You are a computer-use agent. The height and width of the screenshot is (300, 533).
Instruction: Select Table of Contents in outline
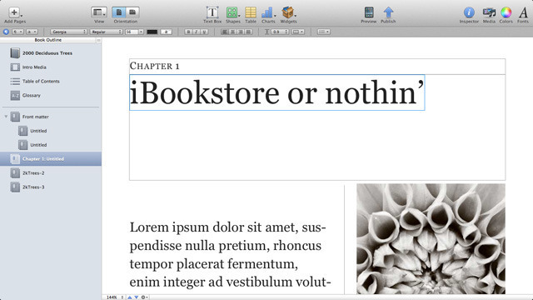click(x=41, y=82)
